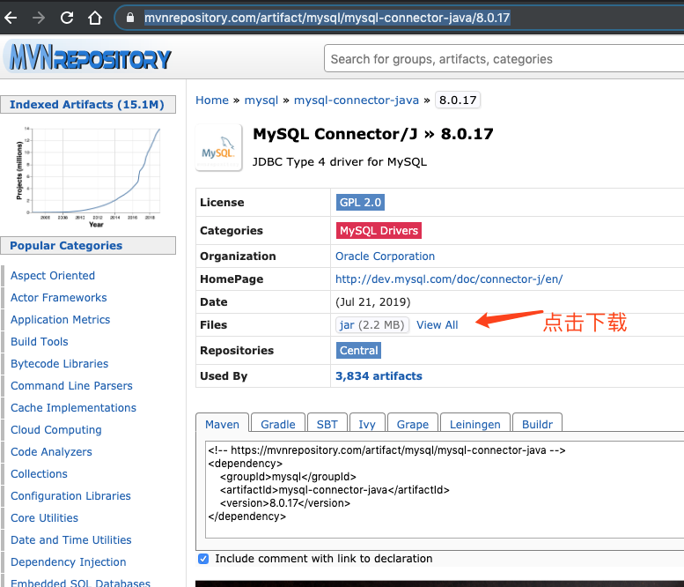
Task: Click the Used By row label
Action: click(x=224, y=376)
